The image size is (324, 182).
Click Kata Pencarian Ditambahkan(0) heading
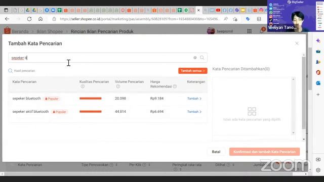(x=241, y=69)
